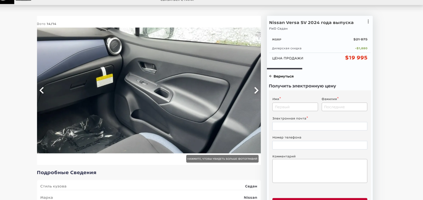Image resolution: width=423 pixels, height=200 pixels.
Task: Show the previous photo with left arrow
Action: tap(42, 90)
